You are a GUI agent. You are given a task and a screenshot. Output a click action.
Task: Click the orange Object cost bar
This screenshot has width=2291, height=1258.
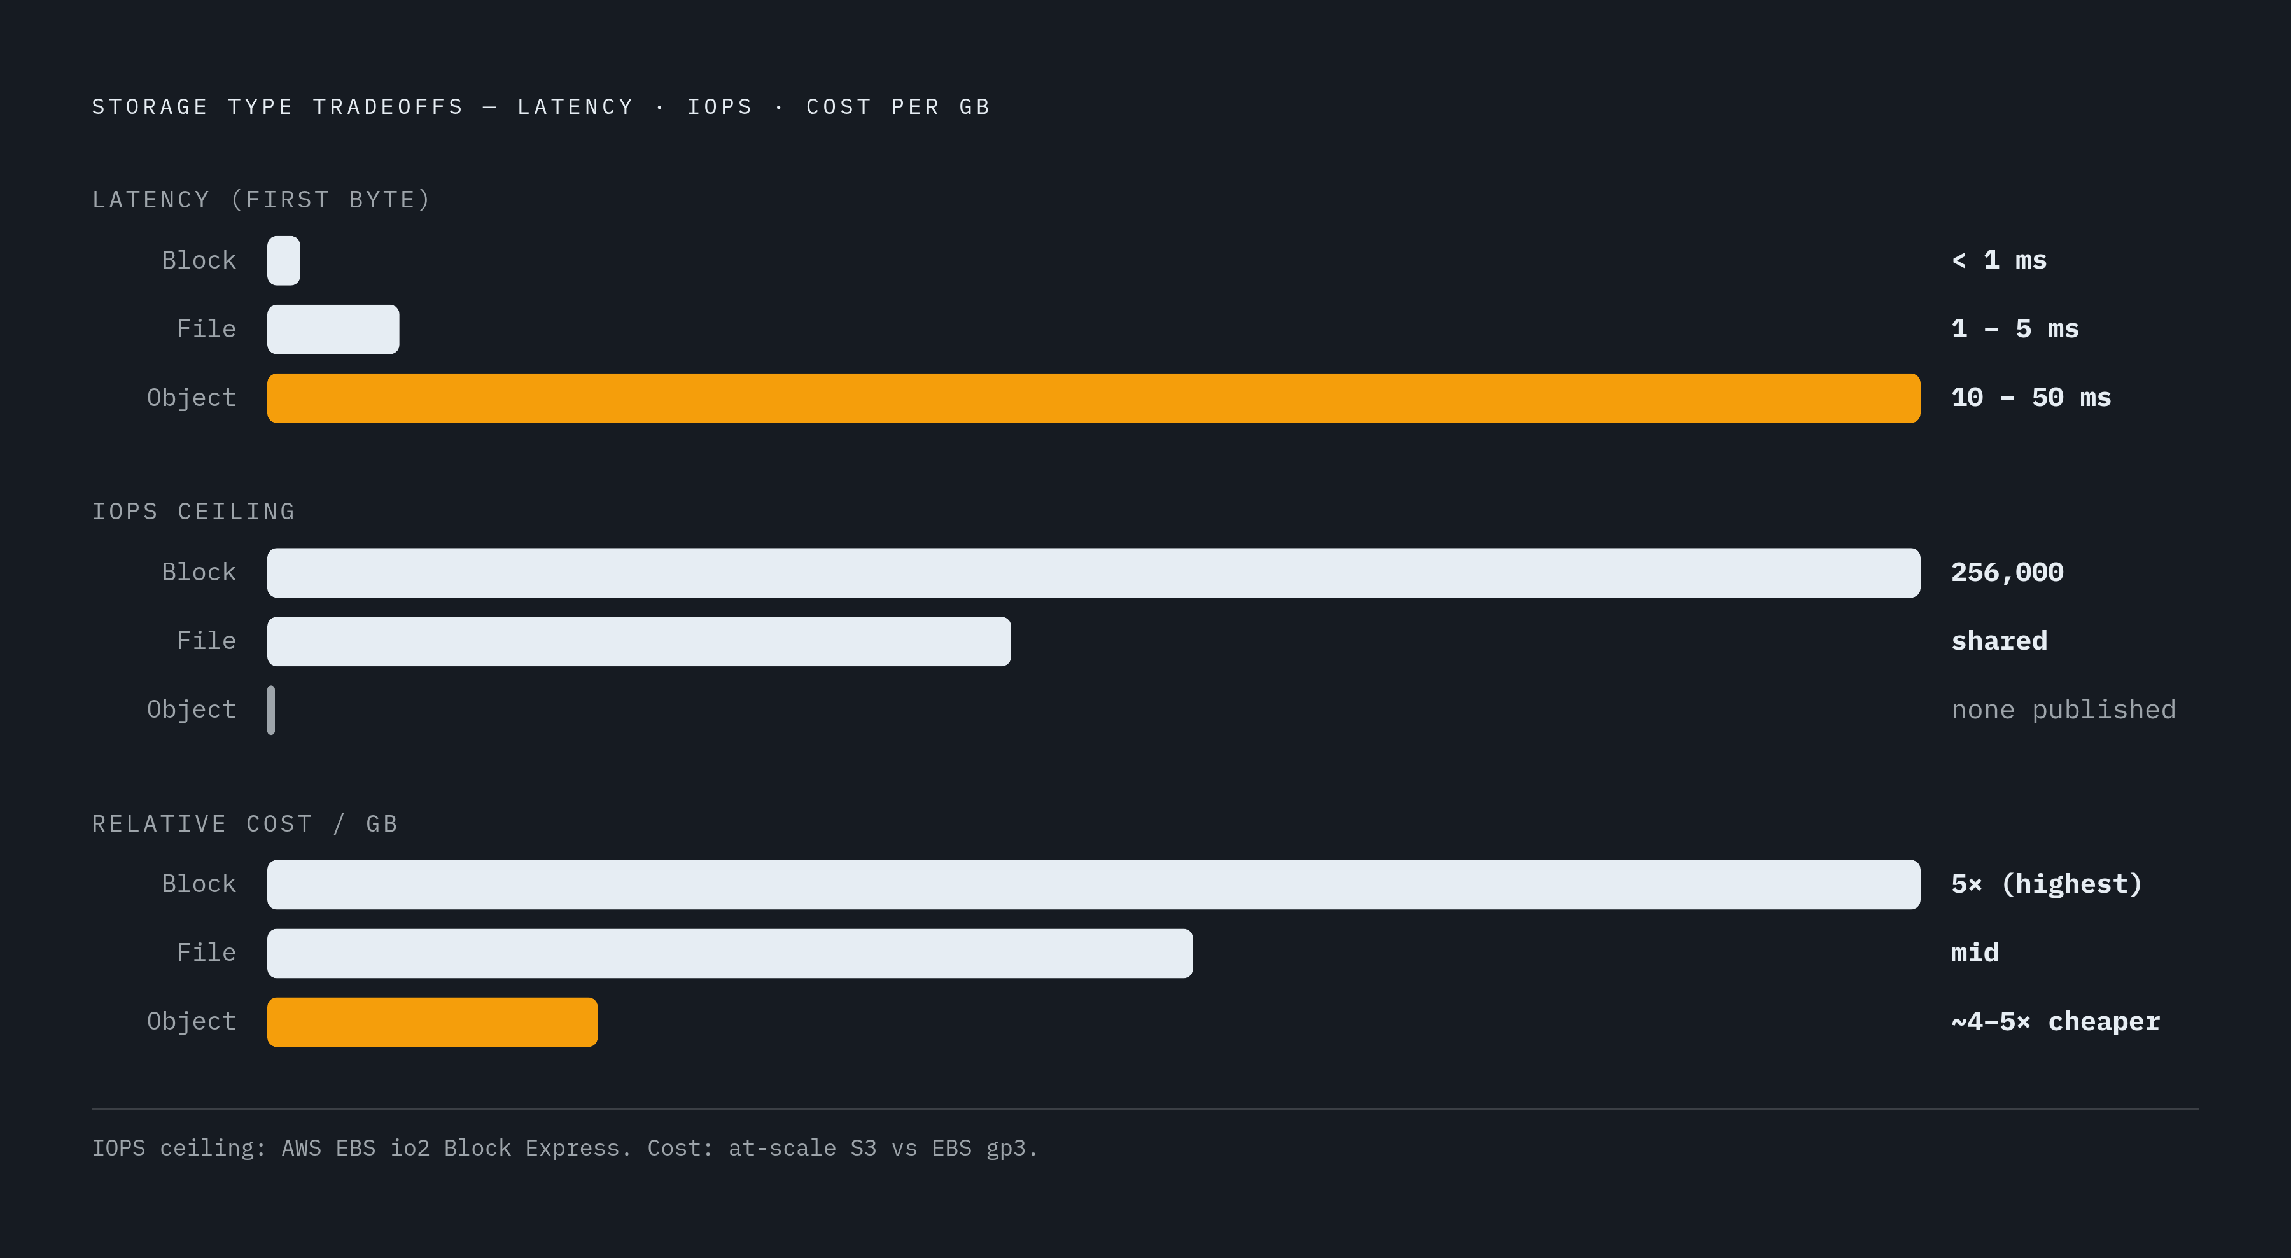(432, 1023)
